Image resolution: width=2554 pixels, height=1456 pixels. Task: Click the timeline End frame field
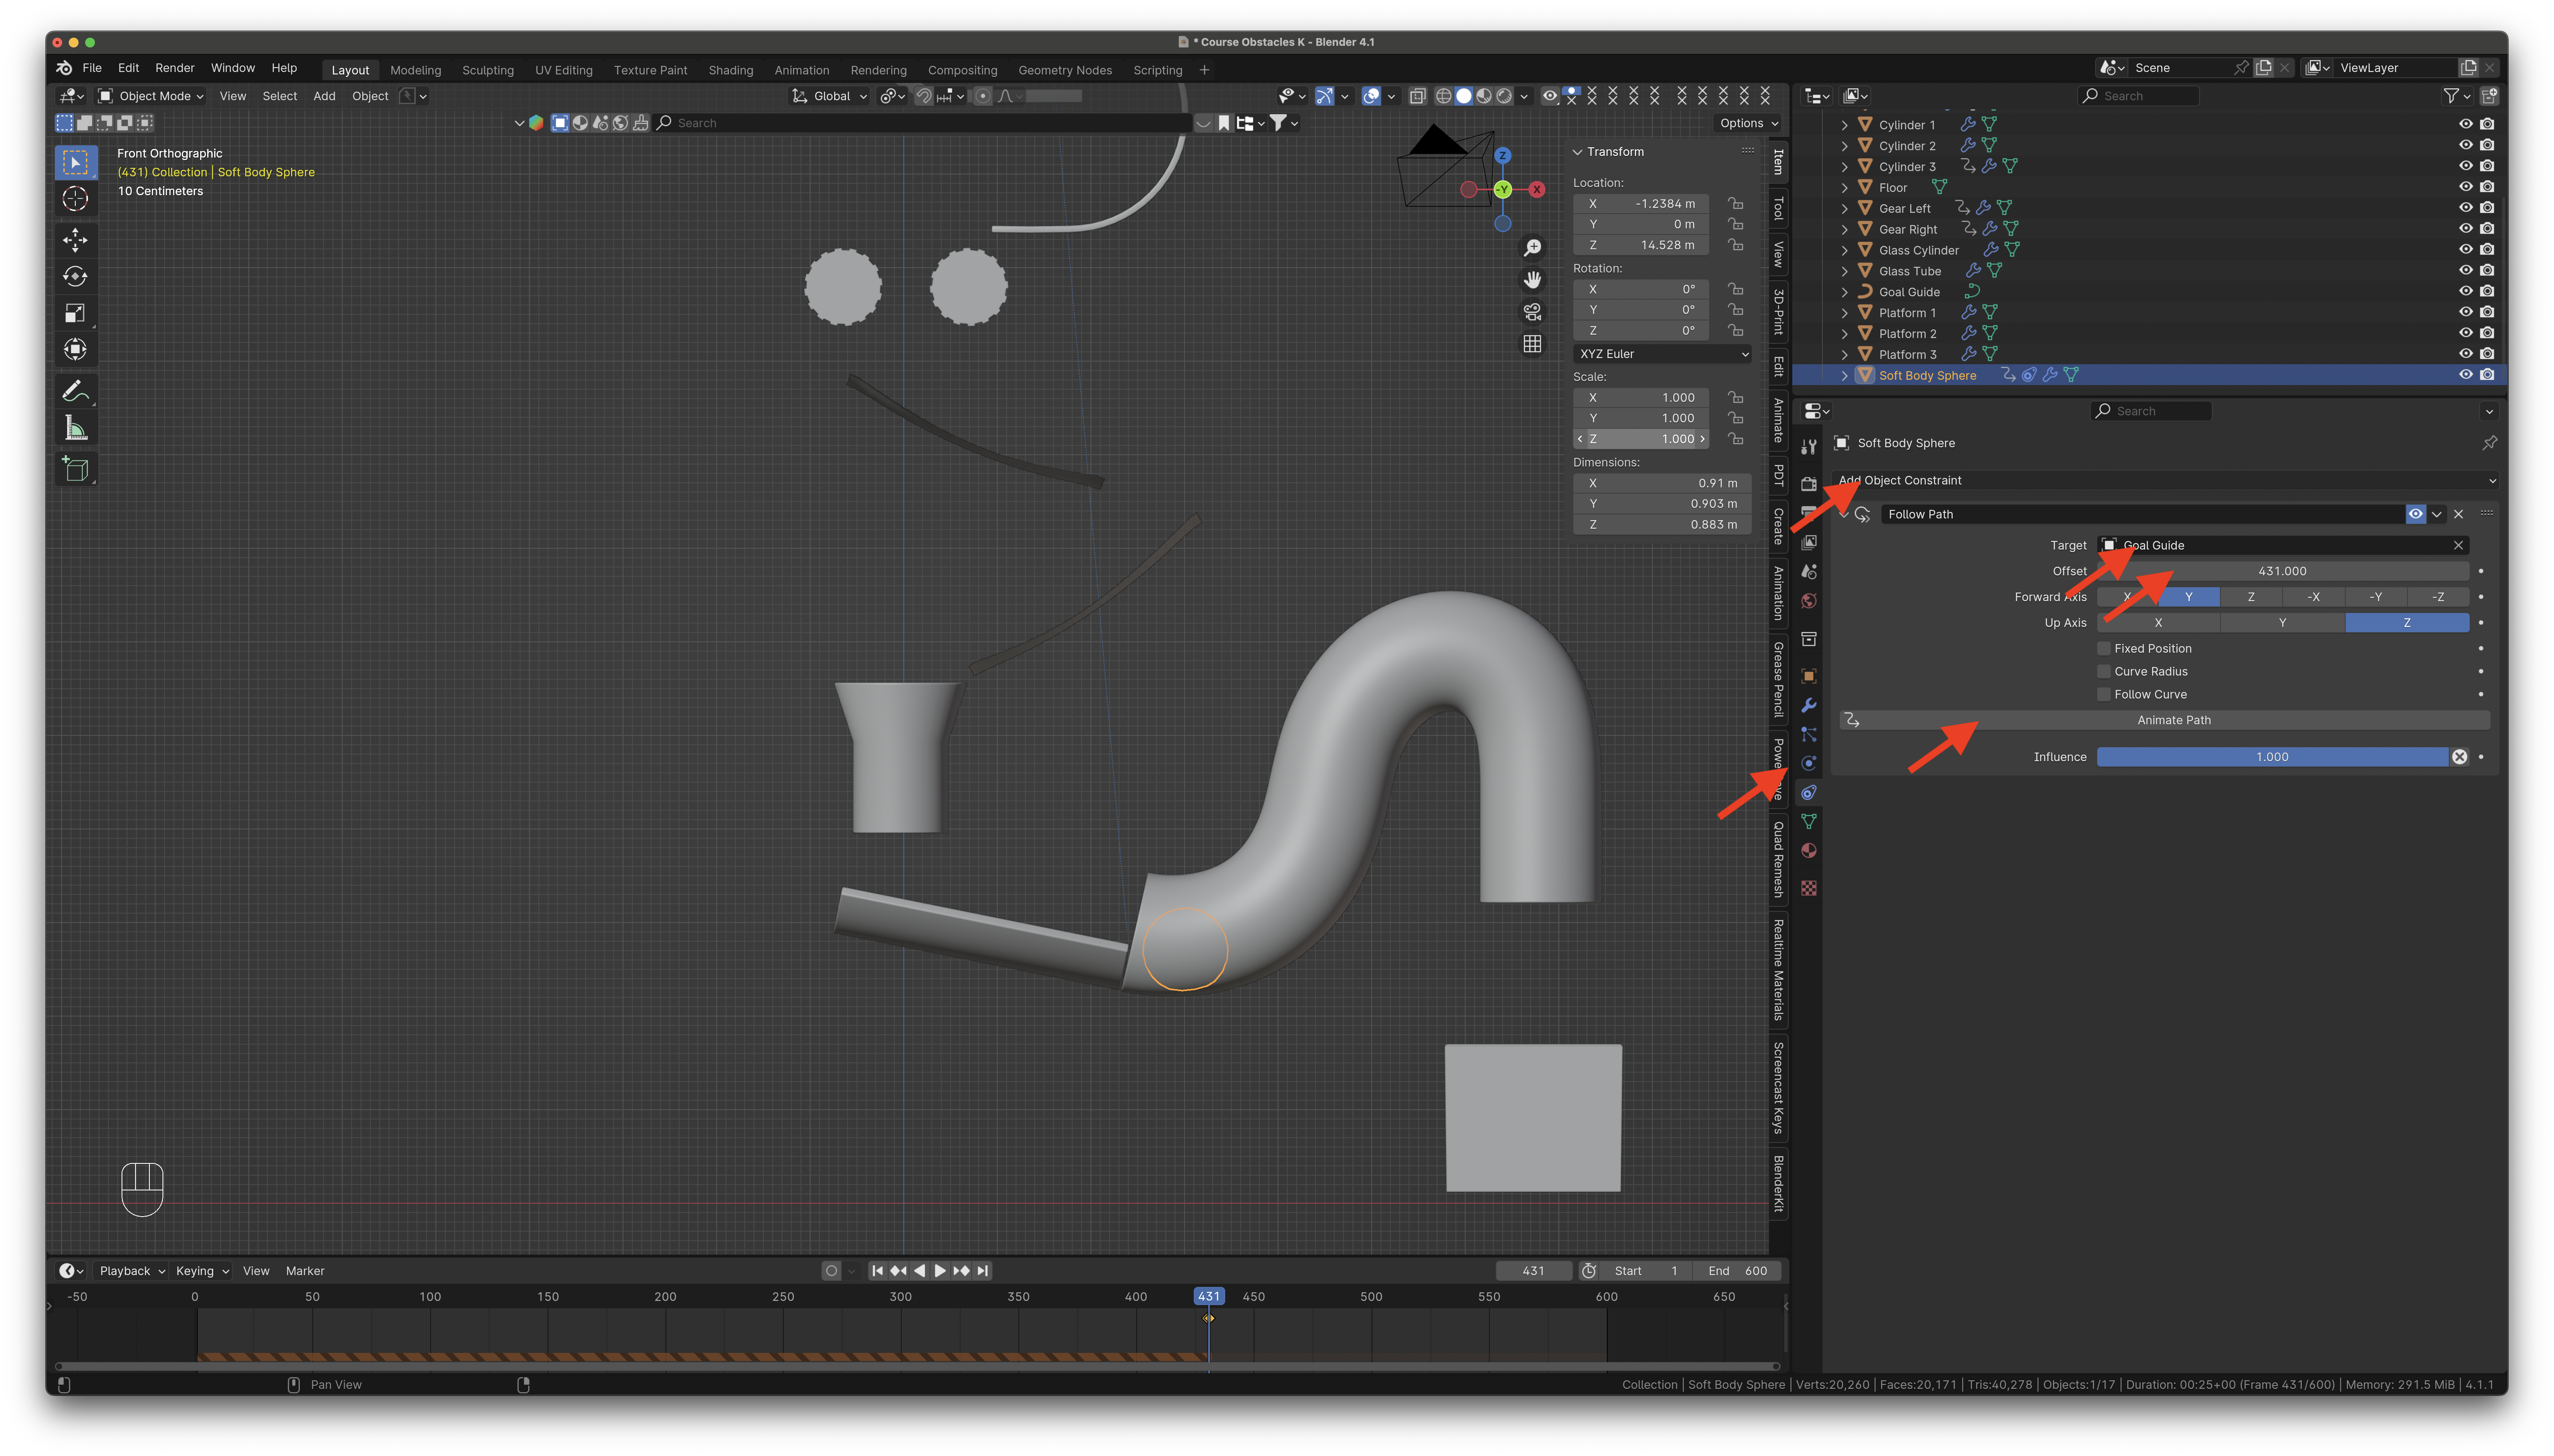tap(1738, 1271)
